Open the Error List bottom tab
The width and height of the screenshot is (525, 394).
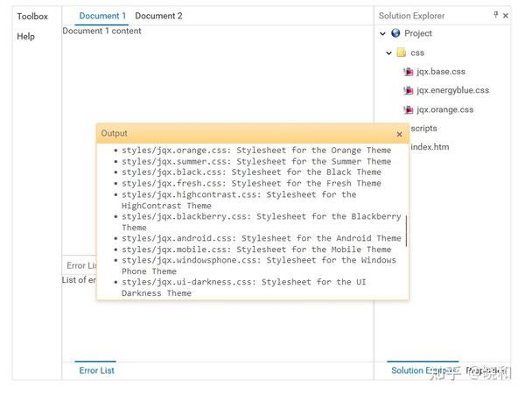(x=96, y=370)
